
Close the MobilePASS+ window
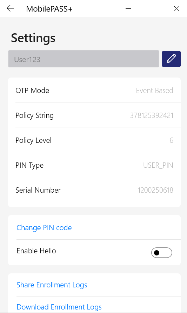pyautogui.click(x=176, y=8)
